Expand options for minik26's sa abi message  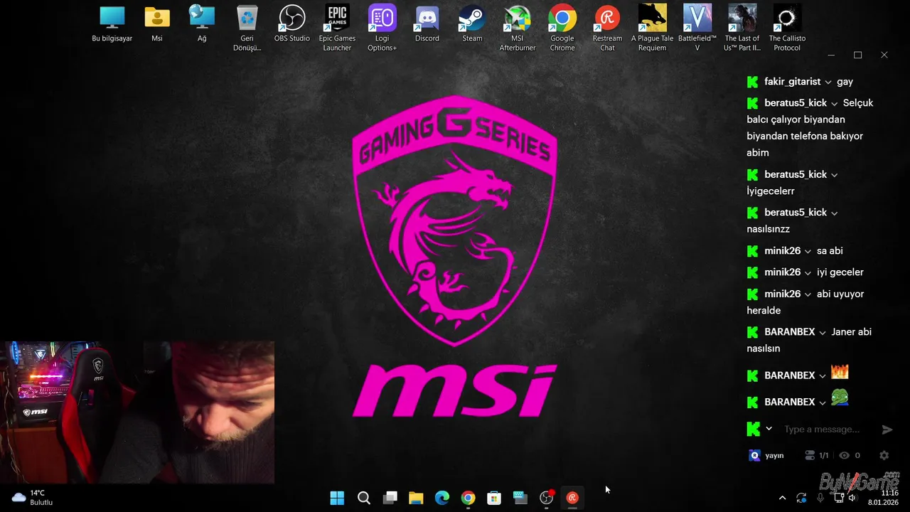[x=808, y=252]
